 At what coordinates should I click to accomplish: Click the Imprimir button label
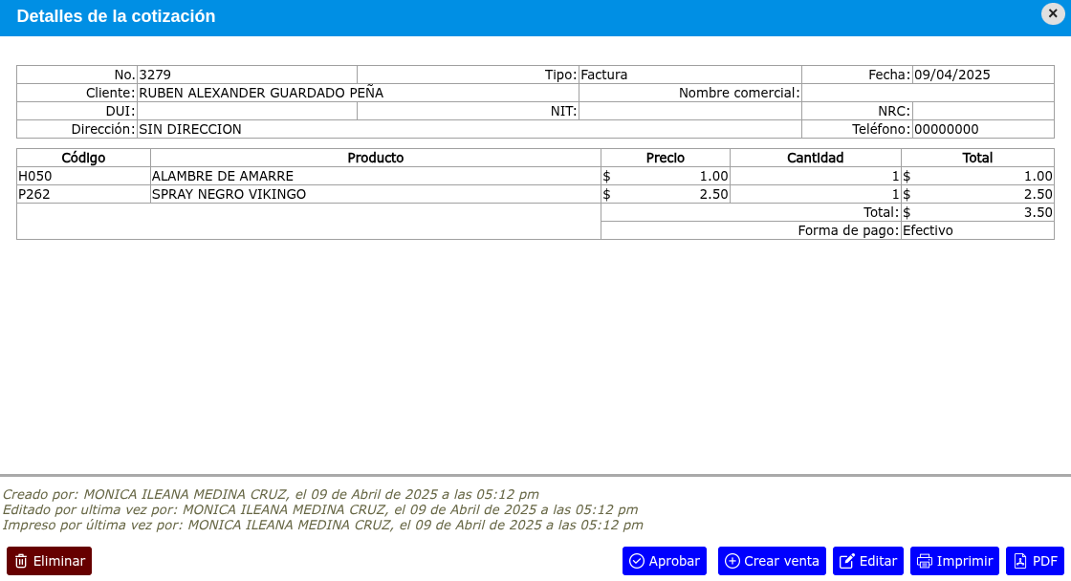click(x=965, y=561)
